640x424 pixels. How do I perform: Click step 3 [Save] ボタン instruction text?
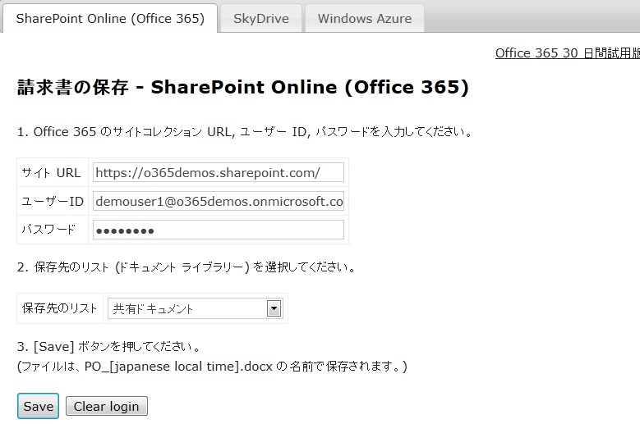109,347
